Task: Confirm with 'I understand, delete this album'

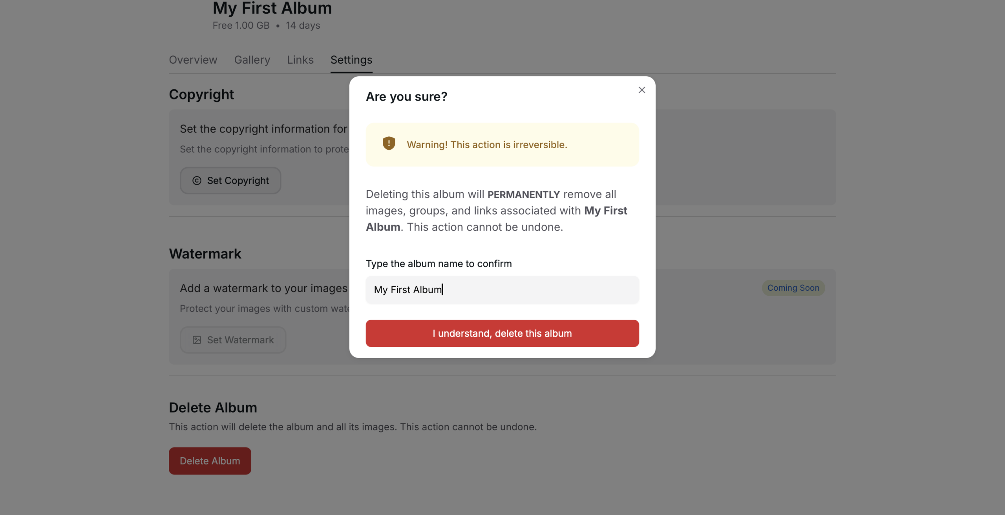Action: [x=502, y=334]
